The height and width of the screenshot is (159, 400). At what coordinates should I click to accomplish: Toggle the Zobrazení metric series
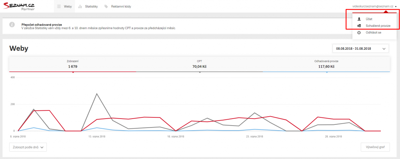(73, 64)
